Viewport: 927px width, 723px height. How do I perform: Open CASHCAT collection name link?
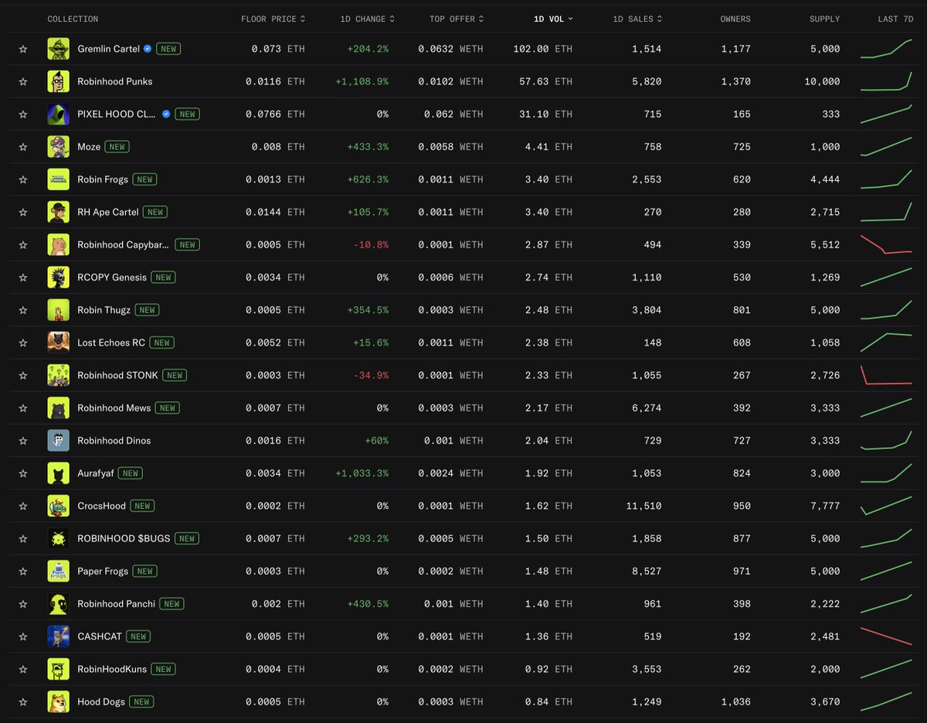click(100, 636)
